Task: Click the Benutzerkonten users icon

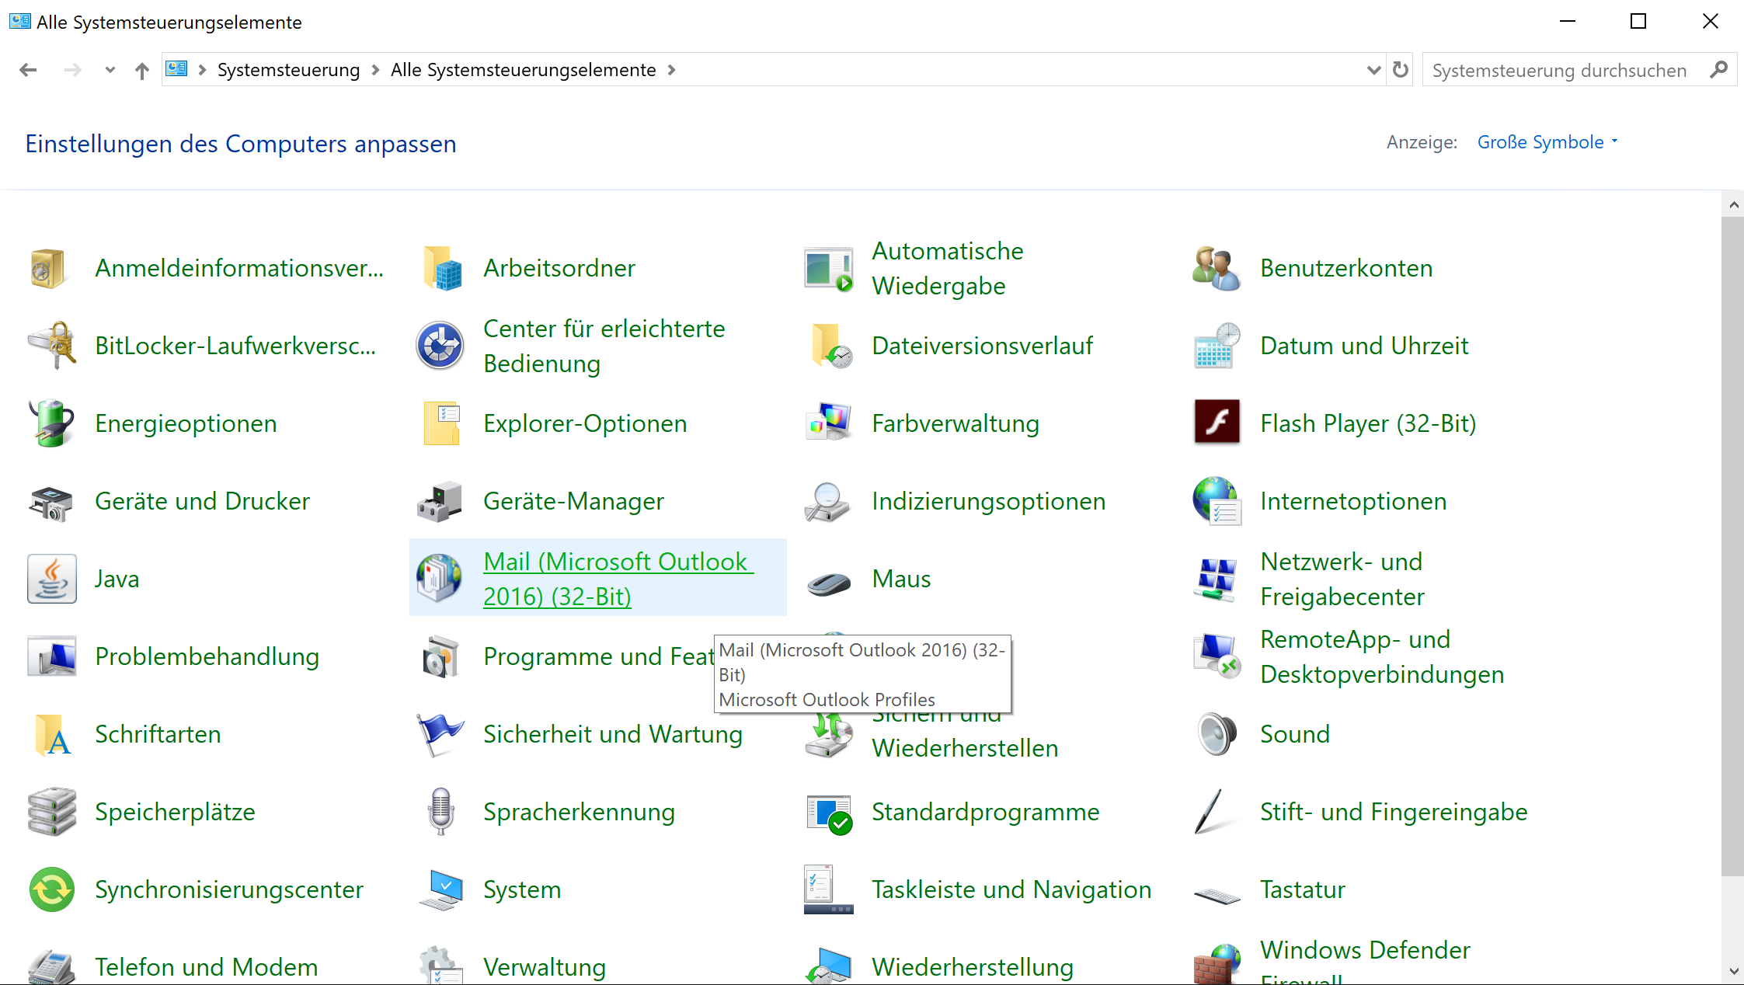Action: click(1216, 267)
